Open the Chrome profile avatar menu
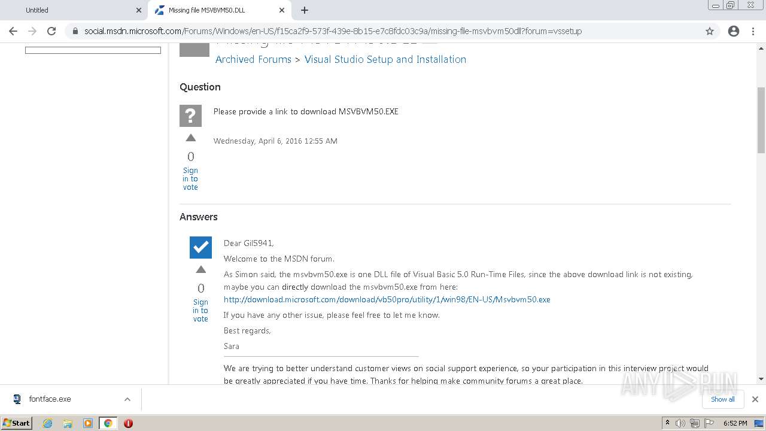Viewport: 766px width, 431px height. tap(734, 31)
